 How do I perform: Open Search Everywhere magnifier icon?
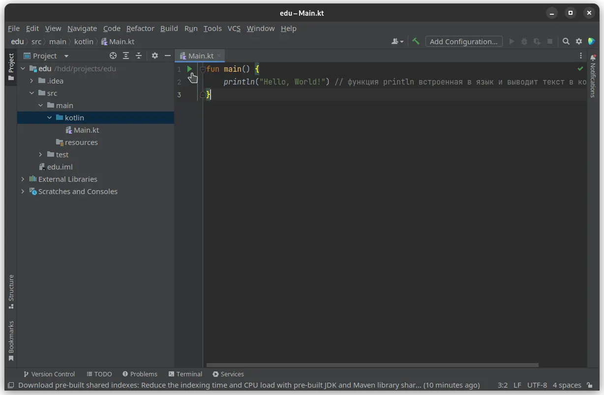566,42
